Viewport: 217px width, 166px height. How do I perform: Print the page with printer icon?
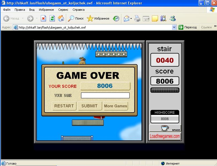(137, 18)
